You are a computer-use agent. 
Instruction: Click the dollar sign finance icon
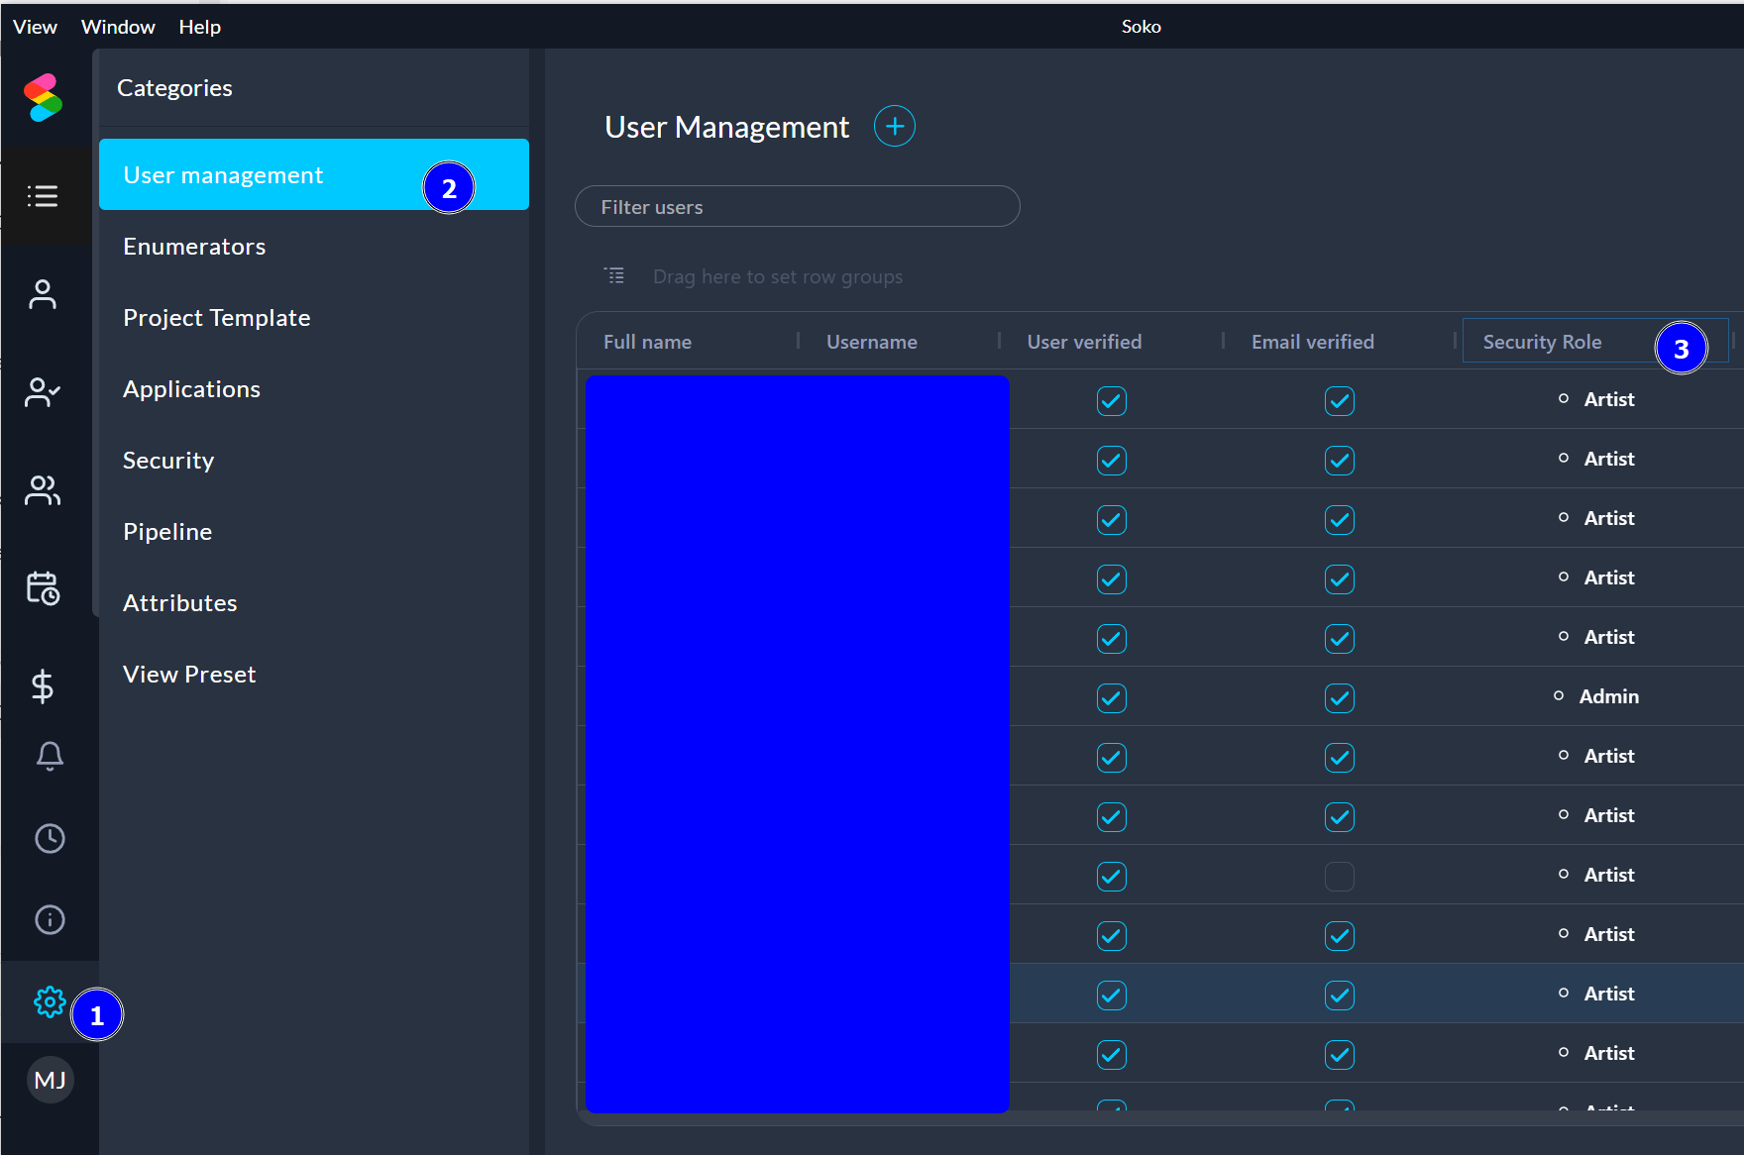pyautogui.click(x=43, y=685)
